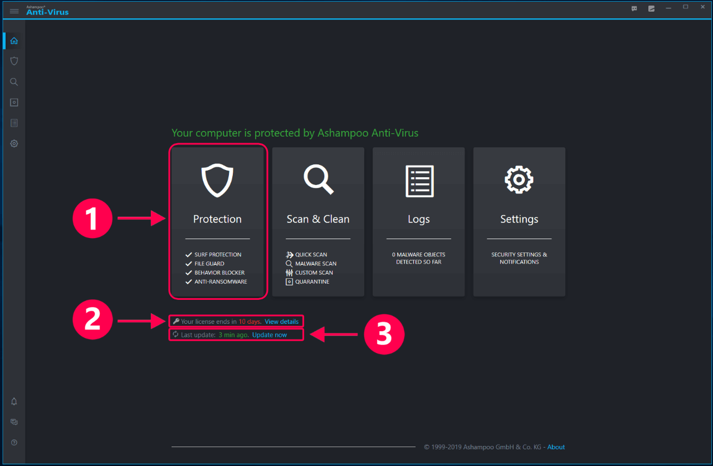The image size is (713, 466).
Task: Click the refresh icon beside Last update
Action: tap(176, 334)
